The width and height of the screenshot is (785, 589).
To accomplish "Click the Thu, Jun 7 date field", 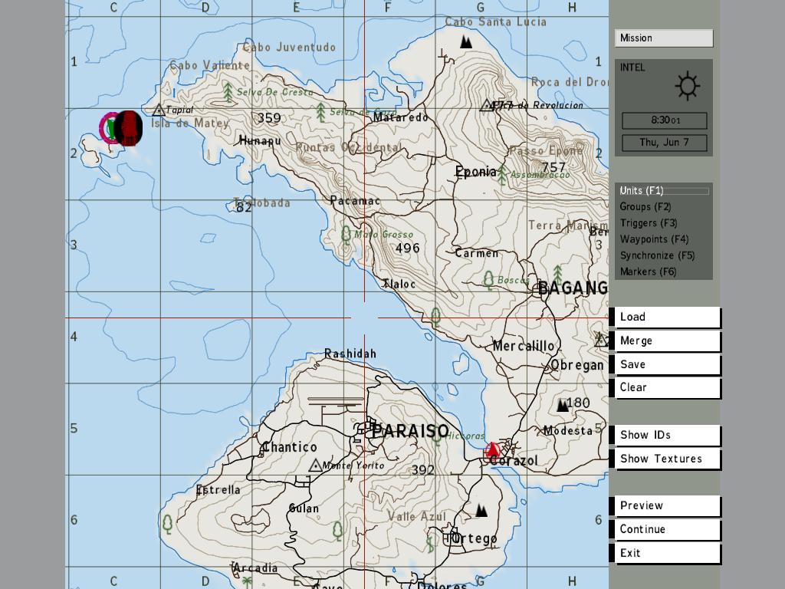I will pos(665,142).
